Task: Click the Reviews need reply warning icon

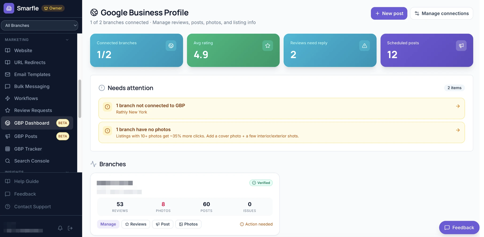Action: click(364, 46)
